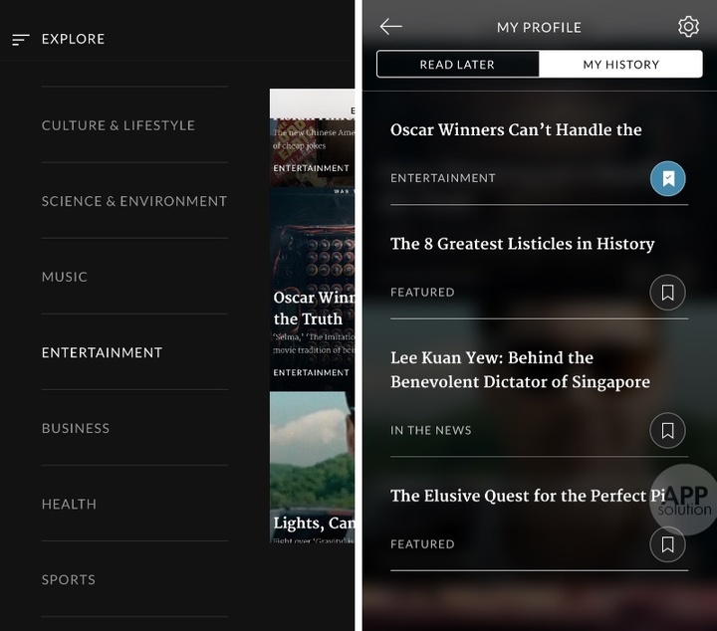Go to the Business category

tap(76, 428)
